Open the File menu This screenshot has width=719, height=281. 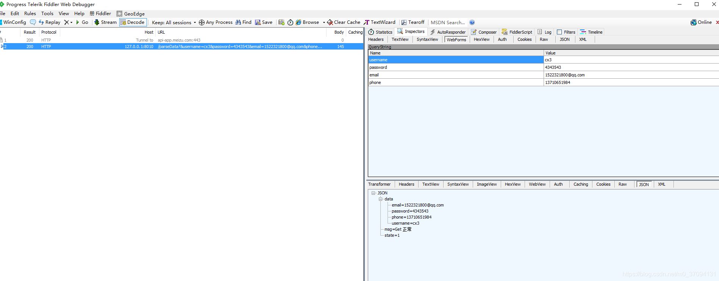3,13
